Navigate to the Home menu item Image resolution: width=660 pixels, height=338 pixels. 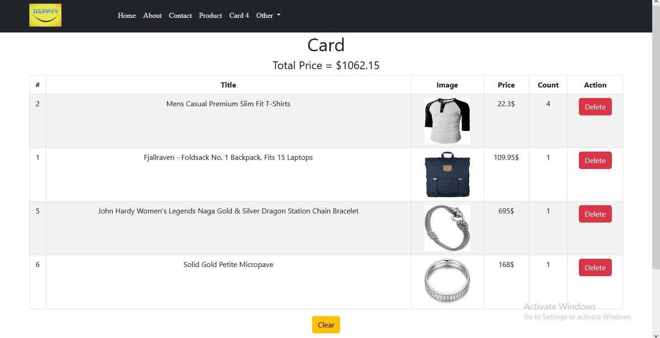pos(126,16)
